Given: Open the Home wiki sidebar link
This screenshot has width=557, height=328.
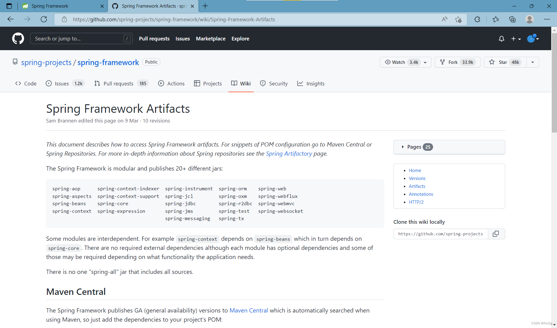Looking at the screenshot, I should point(415,171).
